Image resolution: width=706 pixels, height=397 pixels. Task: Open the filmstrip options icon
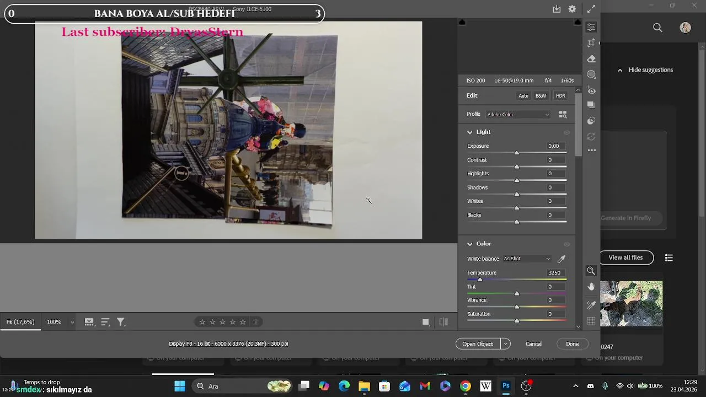(x=89, y=322)
